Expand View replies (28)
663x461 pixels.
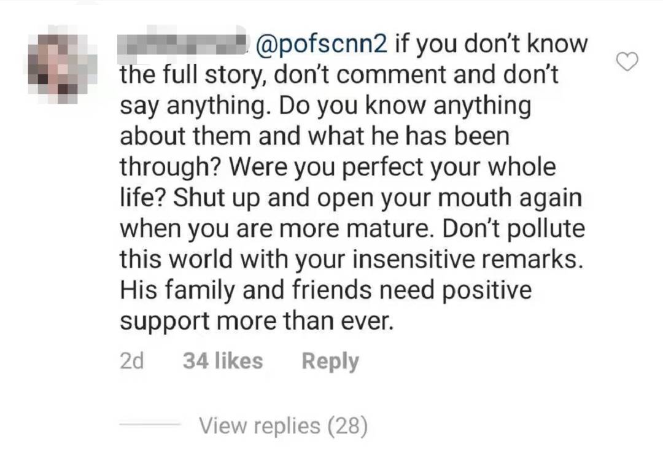pyautogui.click(x=283, y=425)
